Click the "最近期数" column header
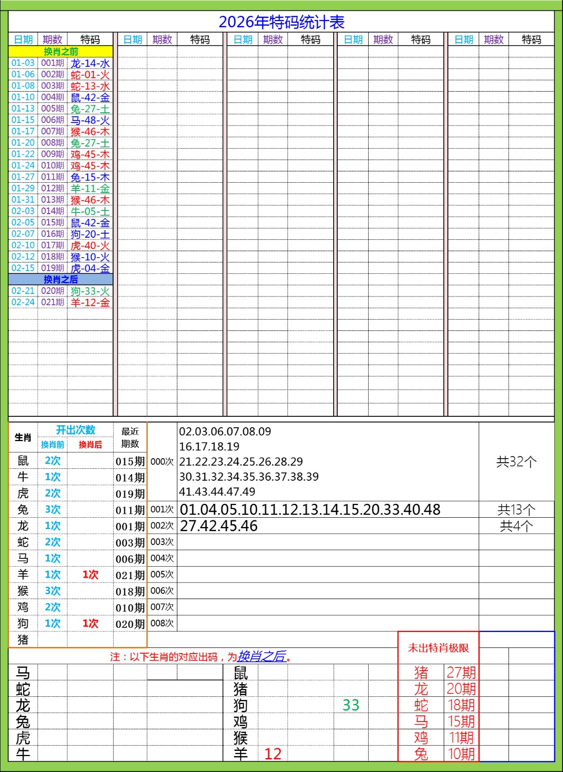Viewport: 563px width, 772px height. coord(130,437)
